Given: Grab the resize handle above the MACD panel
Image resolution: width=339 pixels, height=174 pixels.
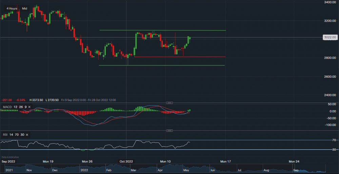Looking at the screenshot, I should click(169, 103).
